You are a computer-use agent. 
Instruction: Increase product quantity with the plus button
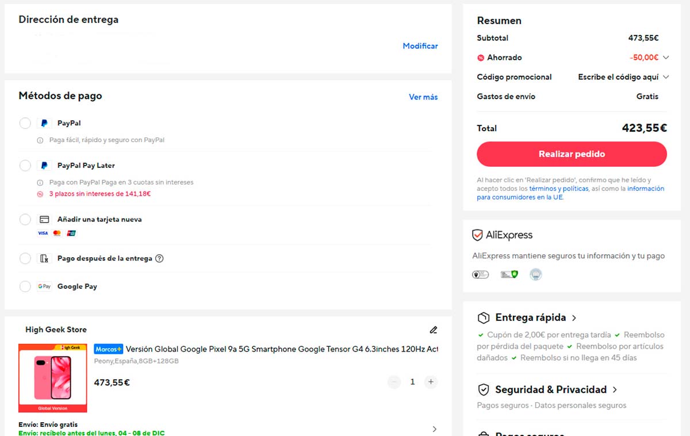click(x=431, y=382)
